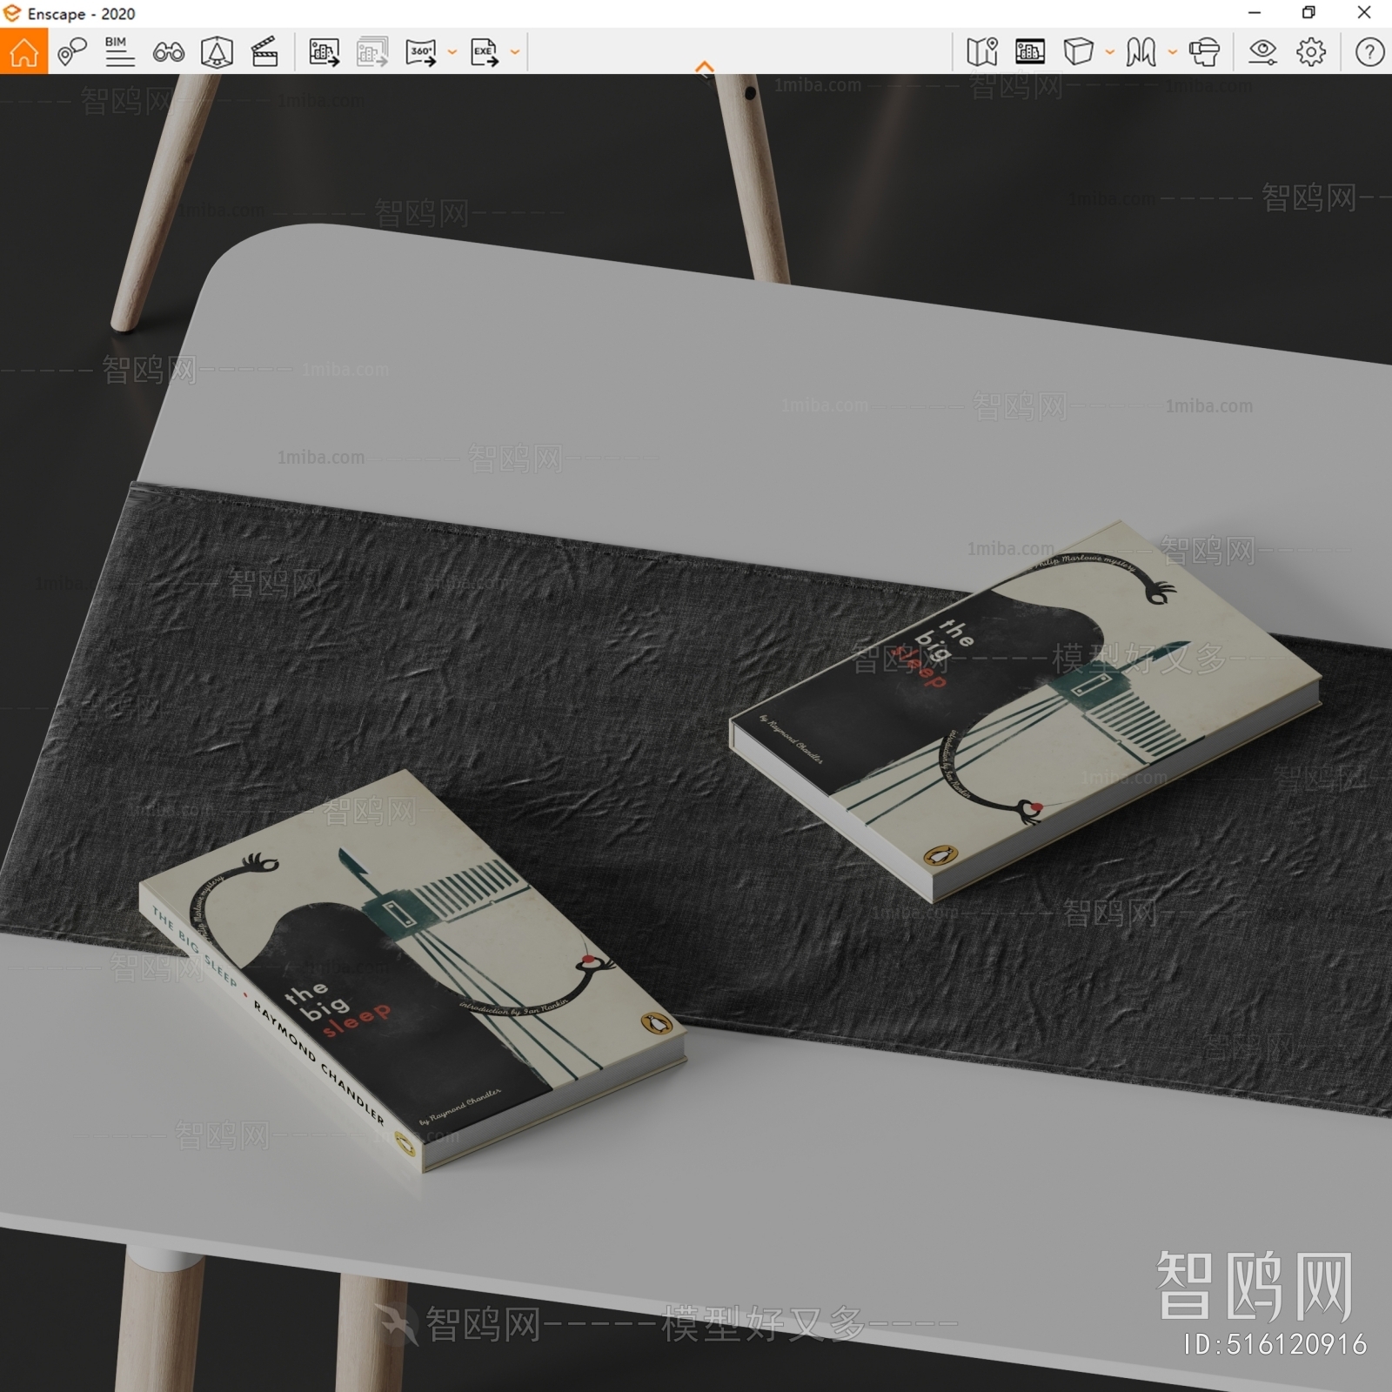Screen dimensions: 1392x1392
Task: Enable VR headset mode
Action: tap(1204, 52)
